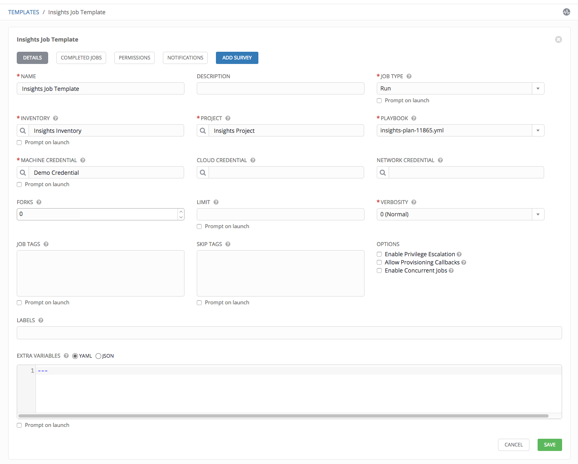The width and height of the screenshot is (578, 464).
Task: Decrease the Forks stepper value
Action: (x=181, y=217)
